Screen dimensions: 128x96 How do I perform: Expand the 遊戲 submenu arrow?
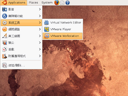pyautogui.click(x=40, y=49)
